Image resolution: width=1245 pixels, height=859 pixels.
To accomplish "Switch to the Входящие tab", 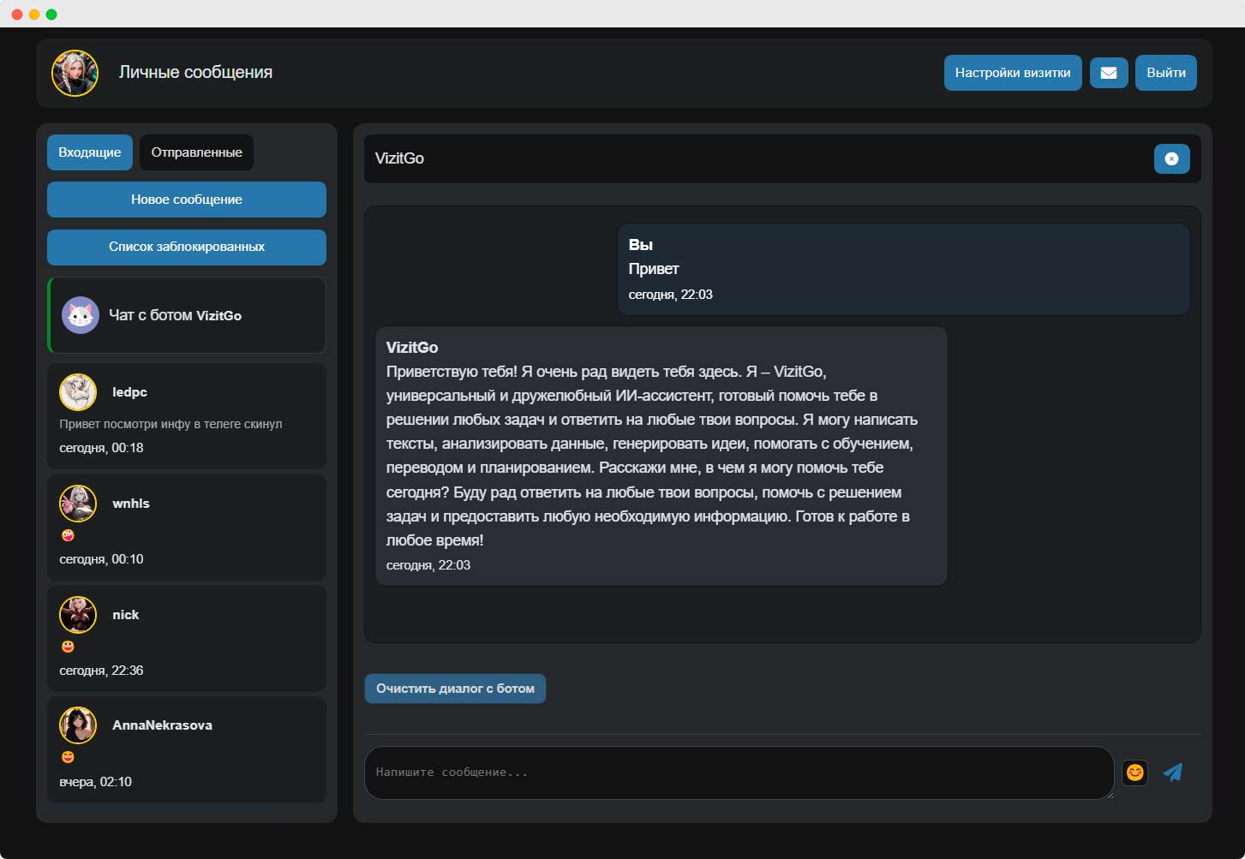I will point(90,152).
